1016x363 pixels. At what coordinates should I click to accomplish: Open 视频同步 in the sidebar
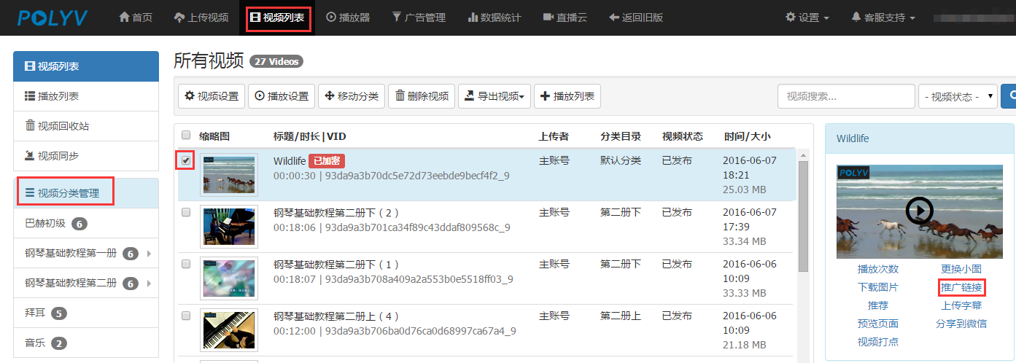click(x=86, y=156)
